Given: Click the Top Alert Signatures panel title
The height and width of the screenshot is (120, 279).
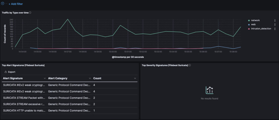Looking at the screenshot, I should pos(23,65).
